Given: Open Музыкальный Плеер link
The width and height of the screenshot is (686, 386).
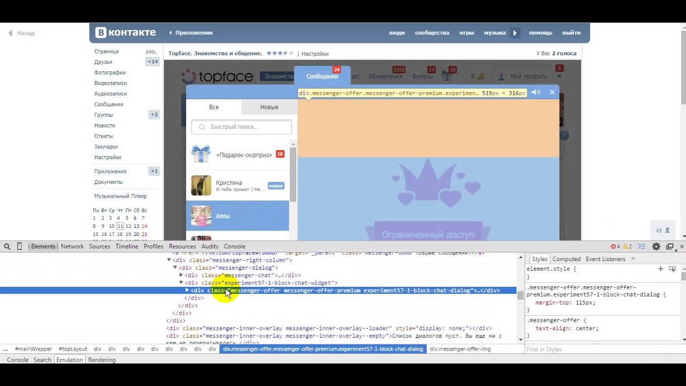Looking at the screenshot, I should (x=121, y=196).
